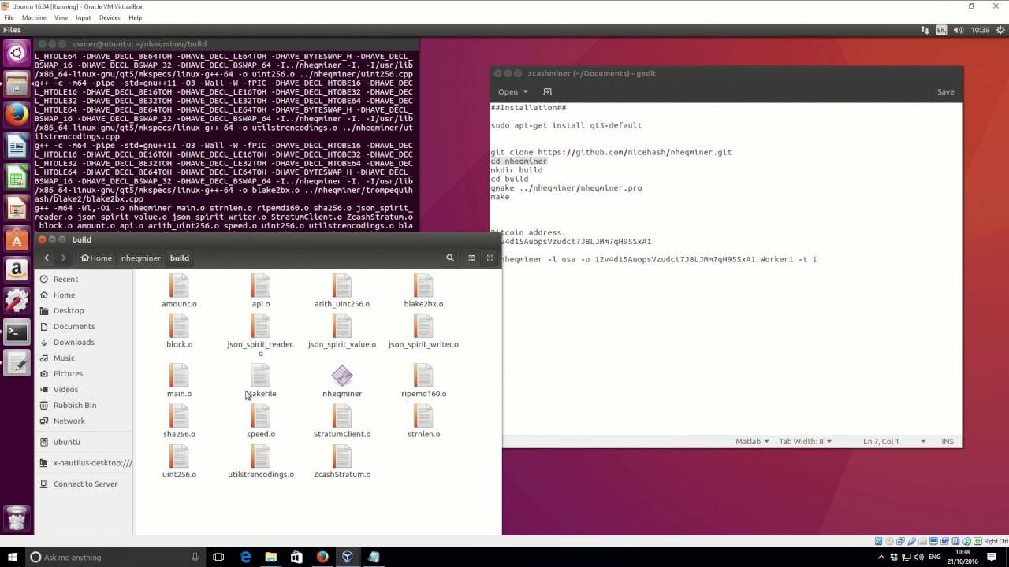The image size is (1009, 567).
Task: Click Cortana Ask me anything search box
Action: tap(114, 557)
